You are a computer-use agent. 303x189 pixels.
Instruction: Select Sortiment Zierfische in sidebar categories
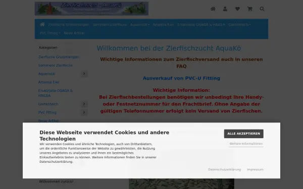coord(56,66)
